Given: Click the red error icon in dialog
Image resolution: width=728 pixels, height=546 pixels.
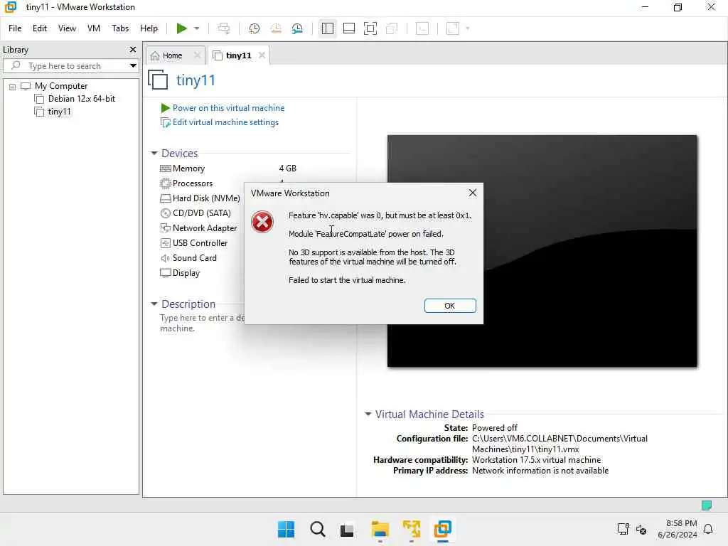Looking at the screenshot, I should (262, 222).
